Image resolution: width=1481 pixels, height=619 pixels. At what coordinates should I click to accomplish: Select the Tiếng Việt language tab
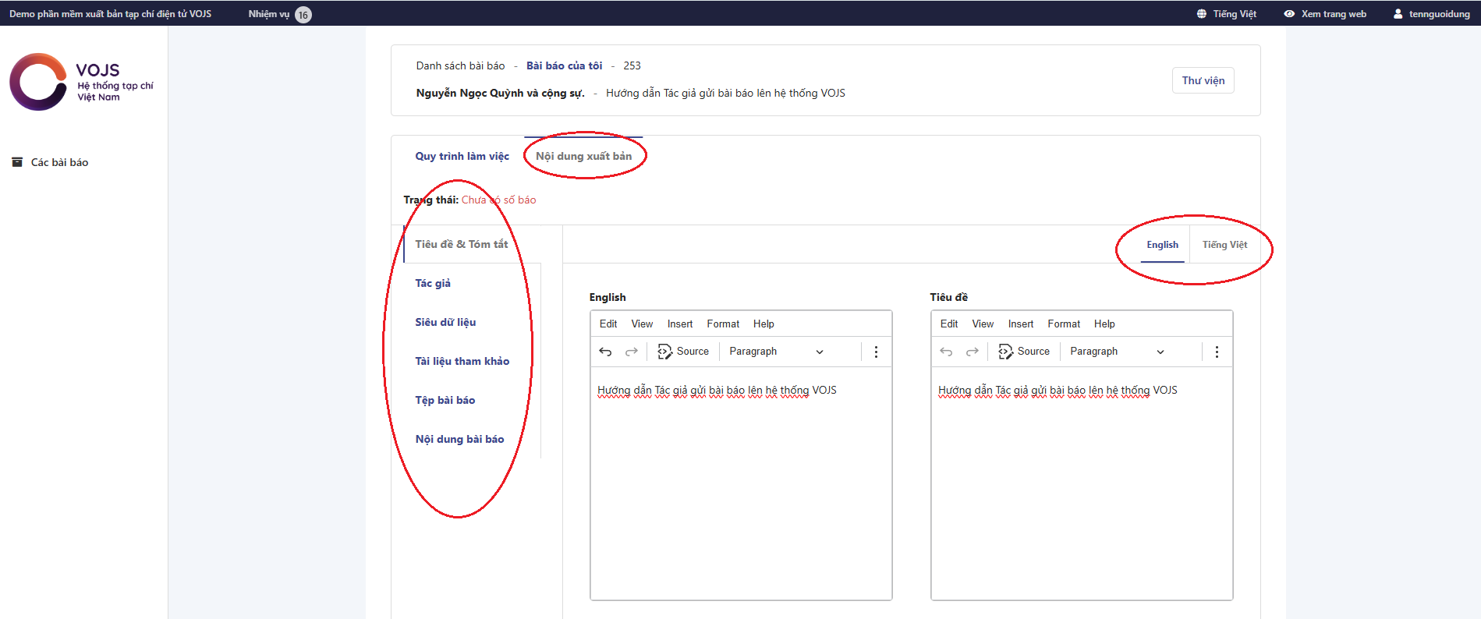1224,245
